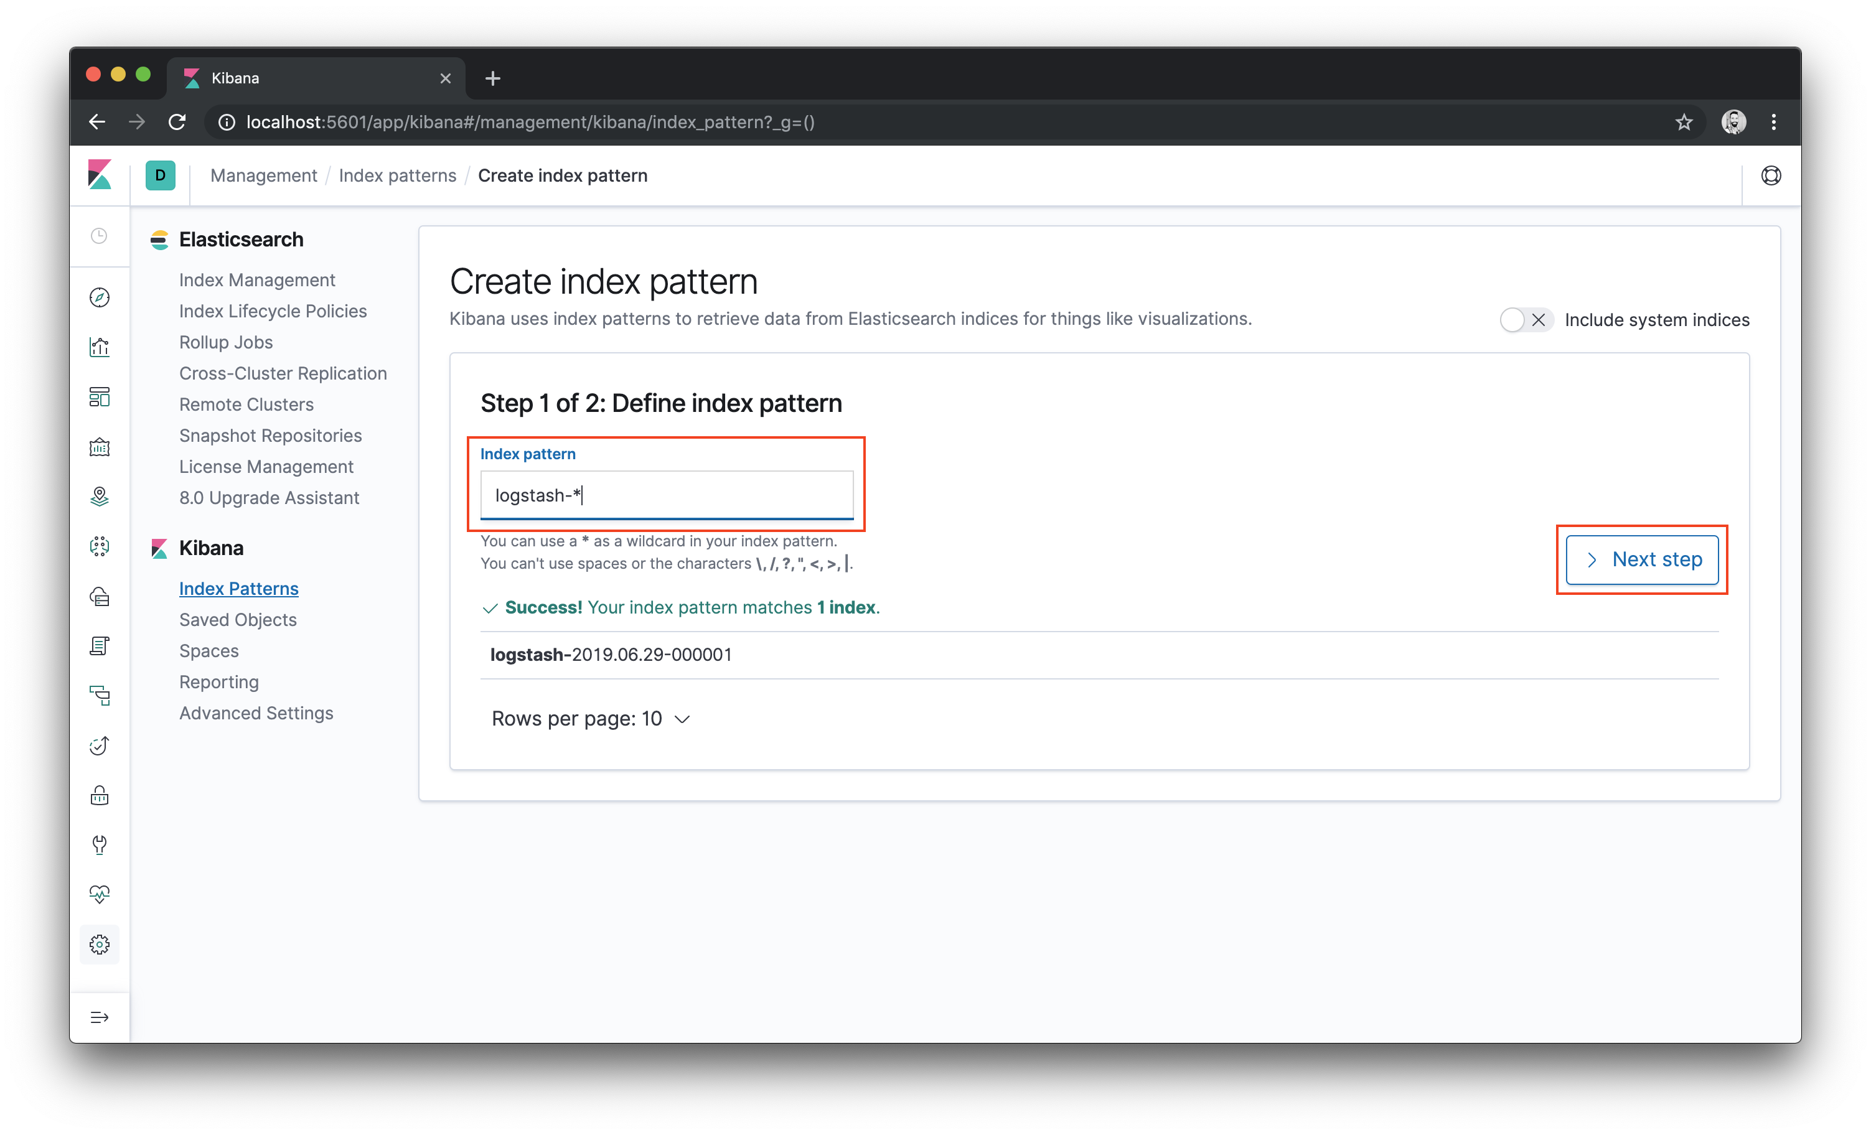Open the SIEM lock icon
This screenshot has width=1871, height=1135.
pyautogui.click(x=100, y=796)
